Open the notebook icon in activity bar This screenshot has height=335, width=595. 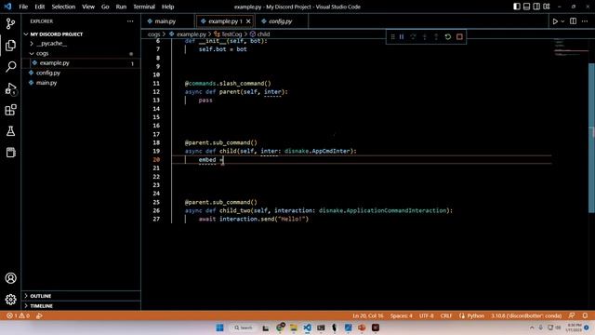pos(10,153)
